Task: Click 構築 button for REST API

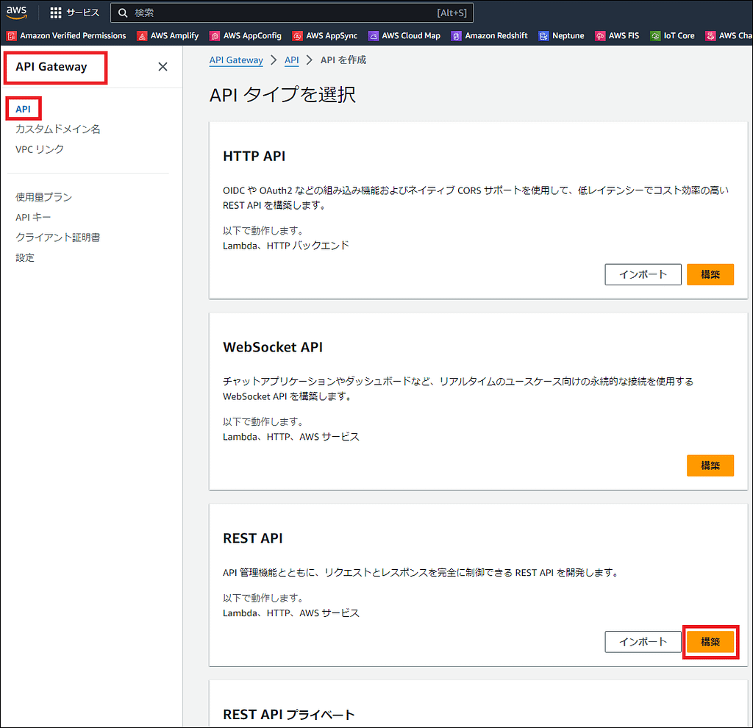Action: click(x=710, y=642)
